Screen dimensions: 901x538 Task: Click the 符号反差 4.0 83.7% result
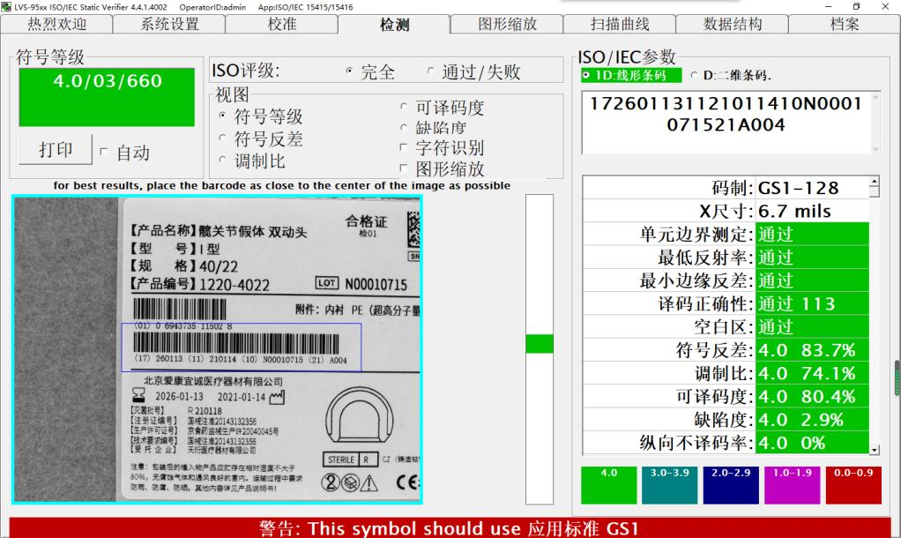tap(812, 350)
